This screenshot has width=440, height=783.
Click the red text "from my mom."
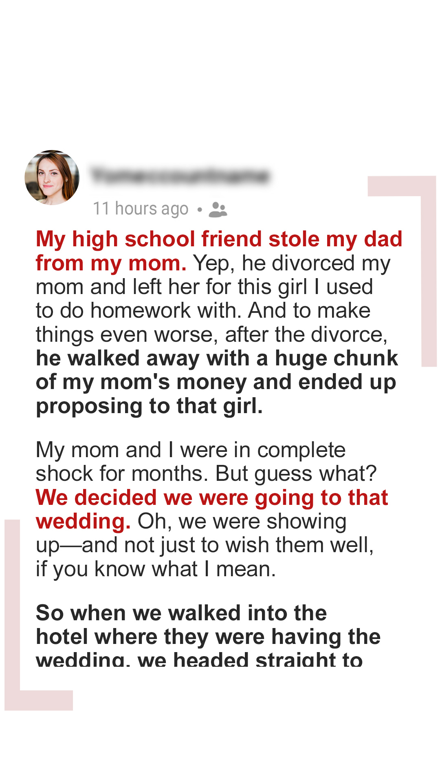click(111, 263)
